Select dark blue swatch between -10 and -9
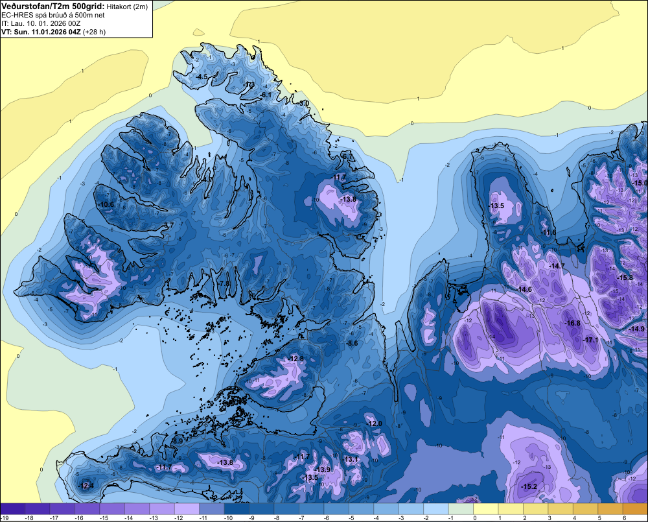 [x=237, y=509]
